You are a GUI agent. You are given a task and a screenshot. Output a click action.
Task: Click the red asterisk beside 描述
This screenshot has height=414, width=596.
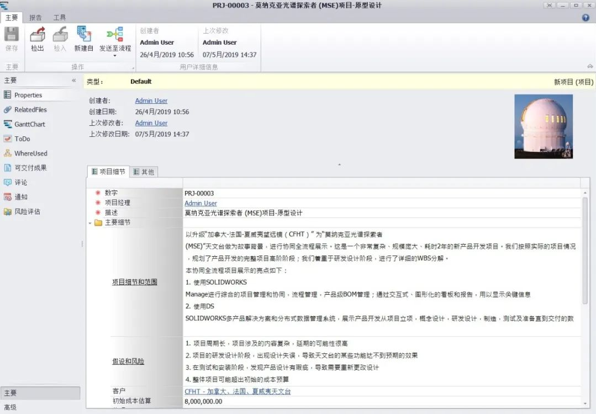tap(98, 213)
